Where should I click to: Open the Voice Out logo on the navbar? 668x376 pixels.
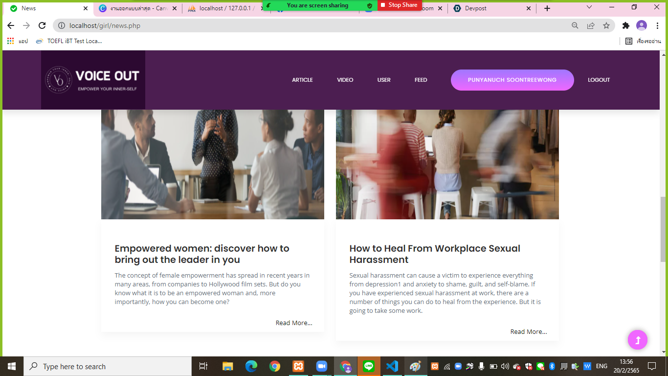[x=93, y=79]
